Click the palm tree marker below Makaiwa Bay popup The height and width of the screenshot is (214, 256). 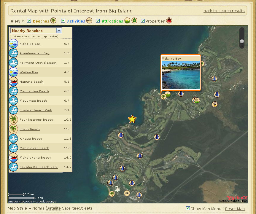[163, 97]
